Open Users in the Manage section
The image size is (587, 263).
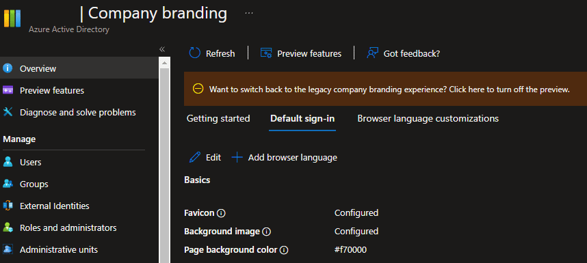[x=30, y=163]
